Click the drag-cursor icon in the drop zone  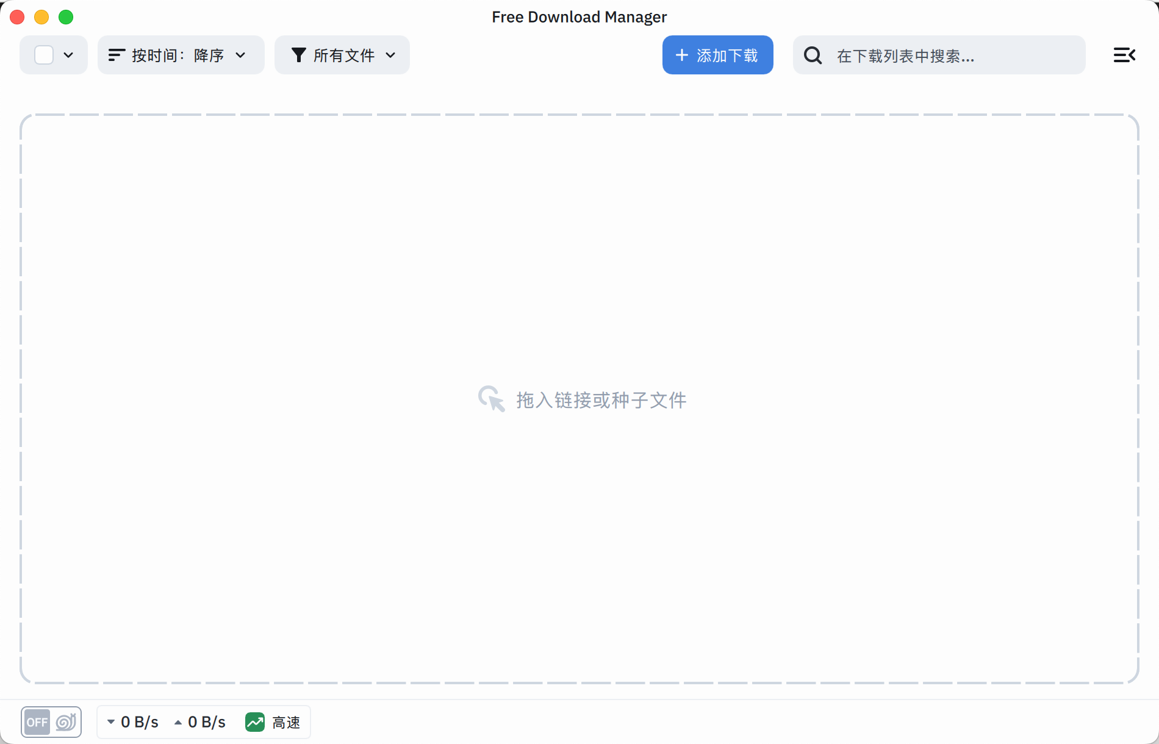coord(491,399)
